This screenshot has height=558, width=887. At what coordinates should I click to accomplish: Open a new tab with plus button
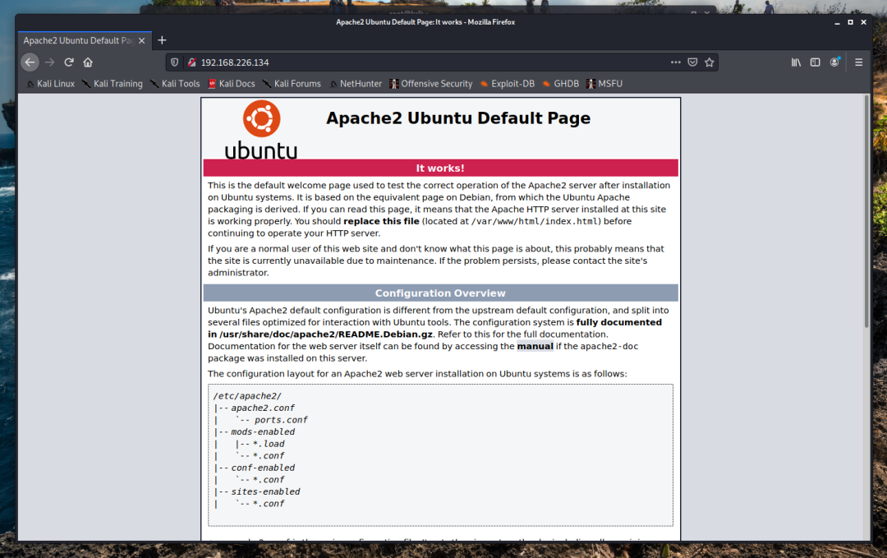162,40
